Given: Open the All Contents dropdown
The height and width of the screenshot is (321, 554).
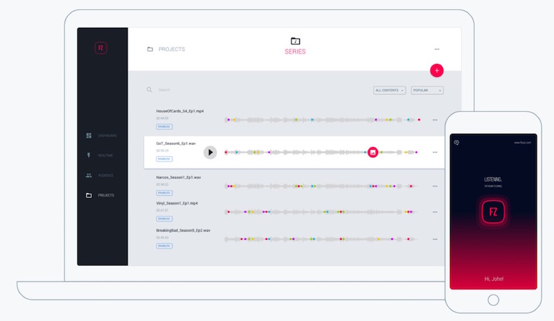Looking at the screenshot, I should click(390, 90).
